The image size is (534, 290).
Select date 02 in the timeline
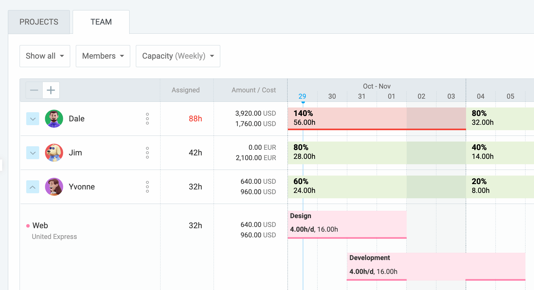[422, 96]
